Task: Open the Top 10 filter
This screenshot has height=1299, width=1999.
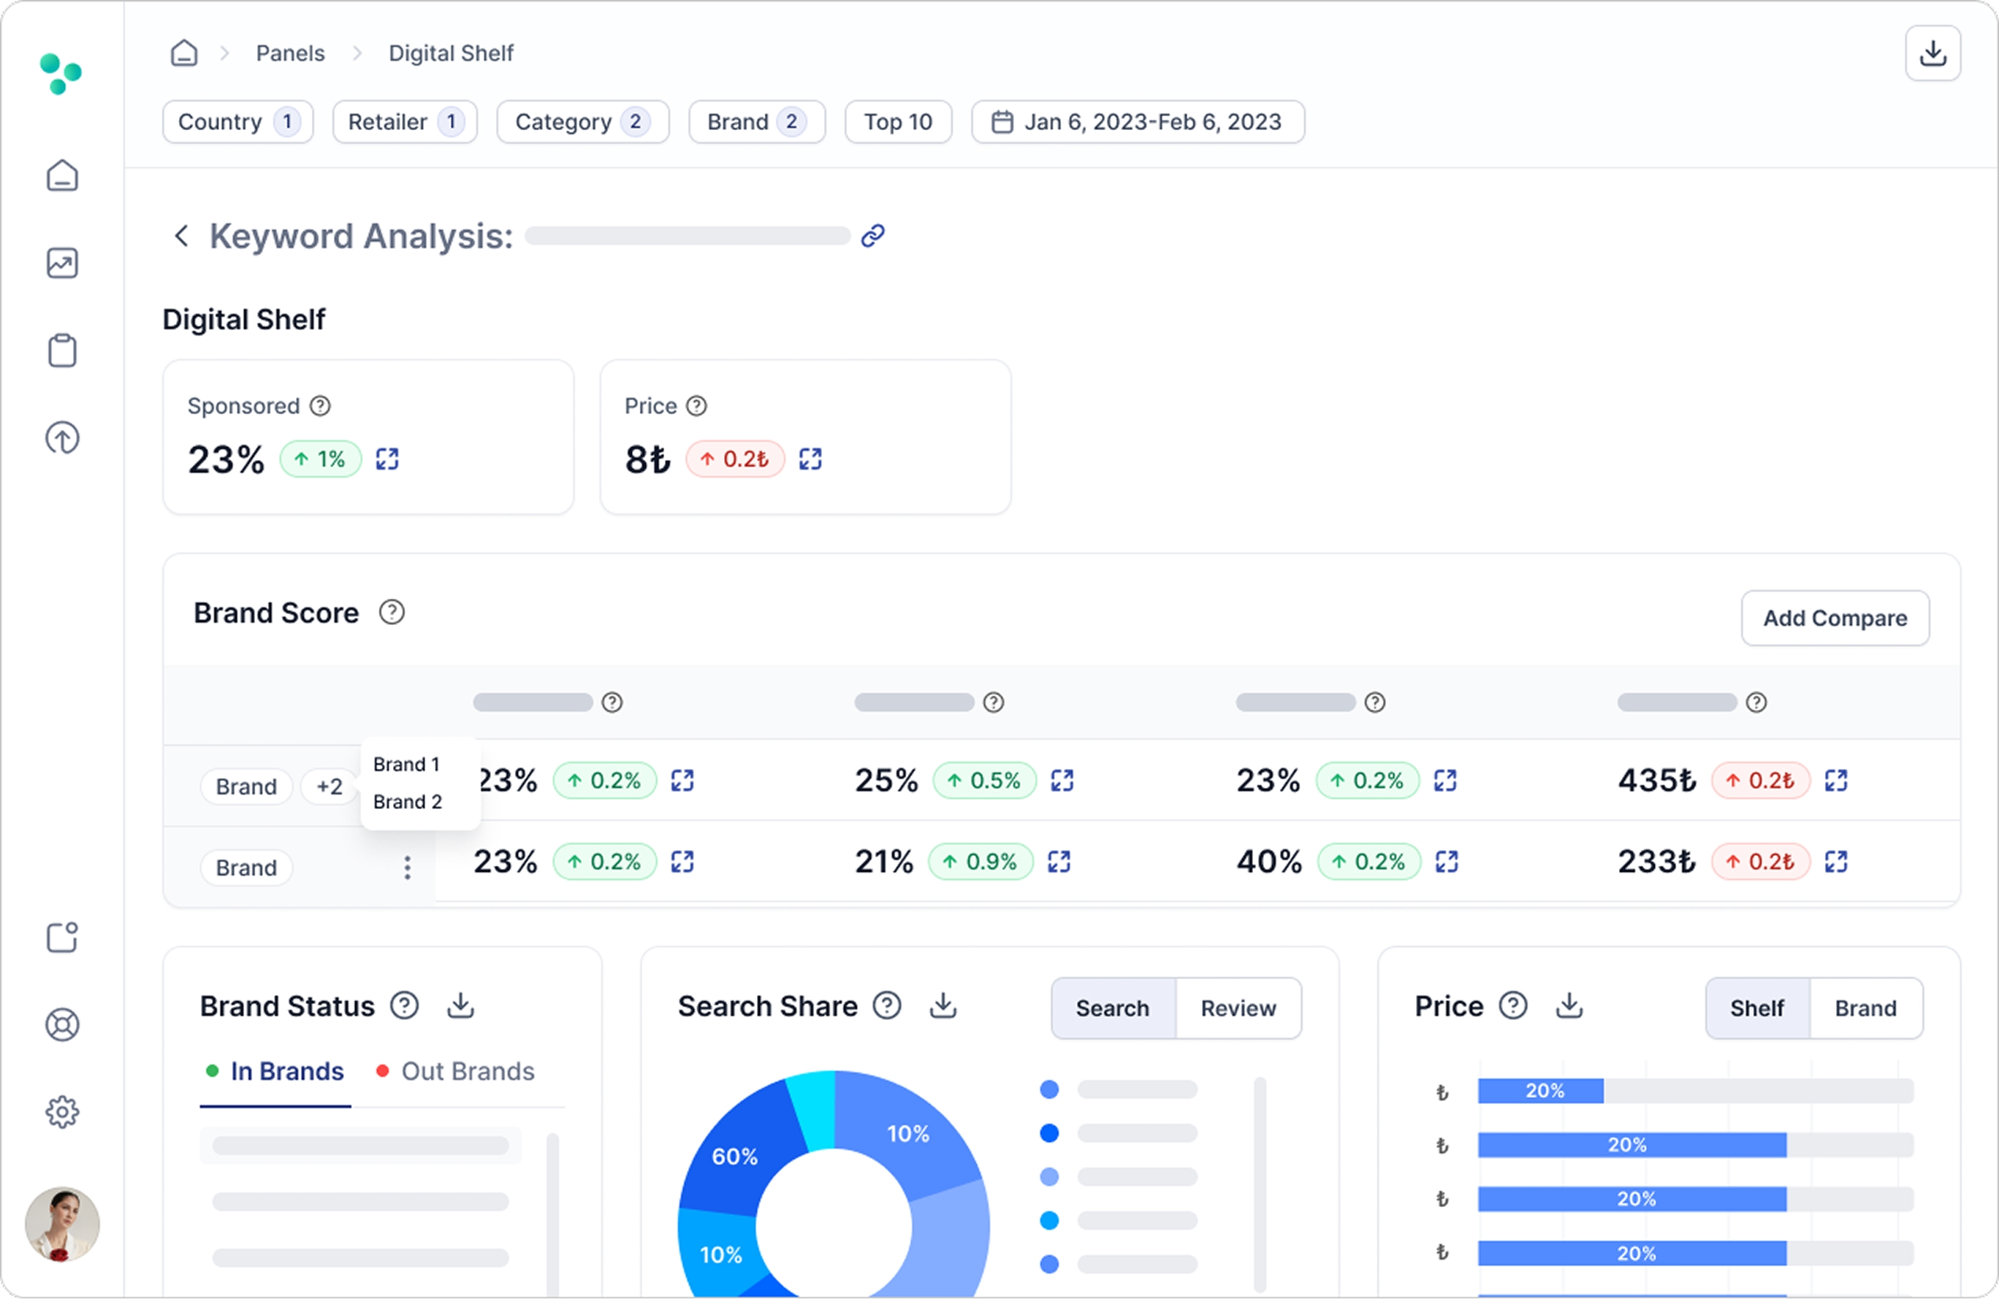Action: click(x=898, y=122)
